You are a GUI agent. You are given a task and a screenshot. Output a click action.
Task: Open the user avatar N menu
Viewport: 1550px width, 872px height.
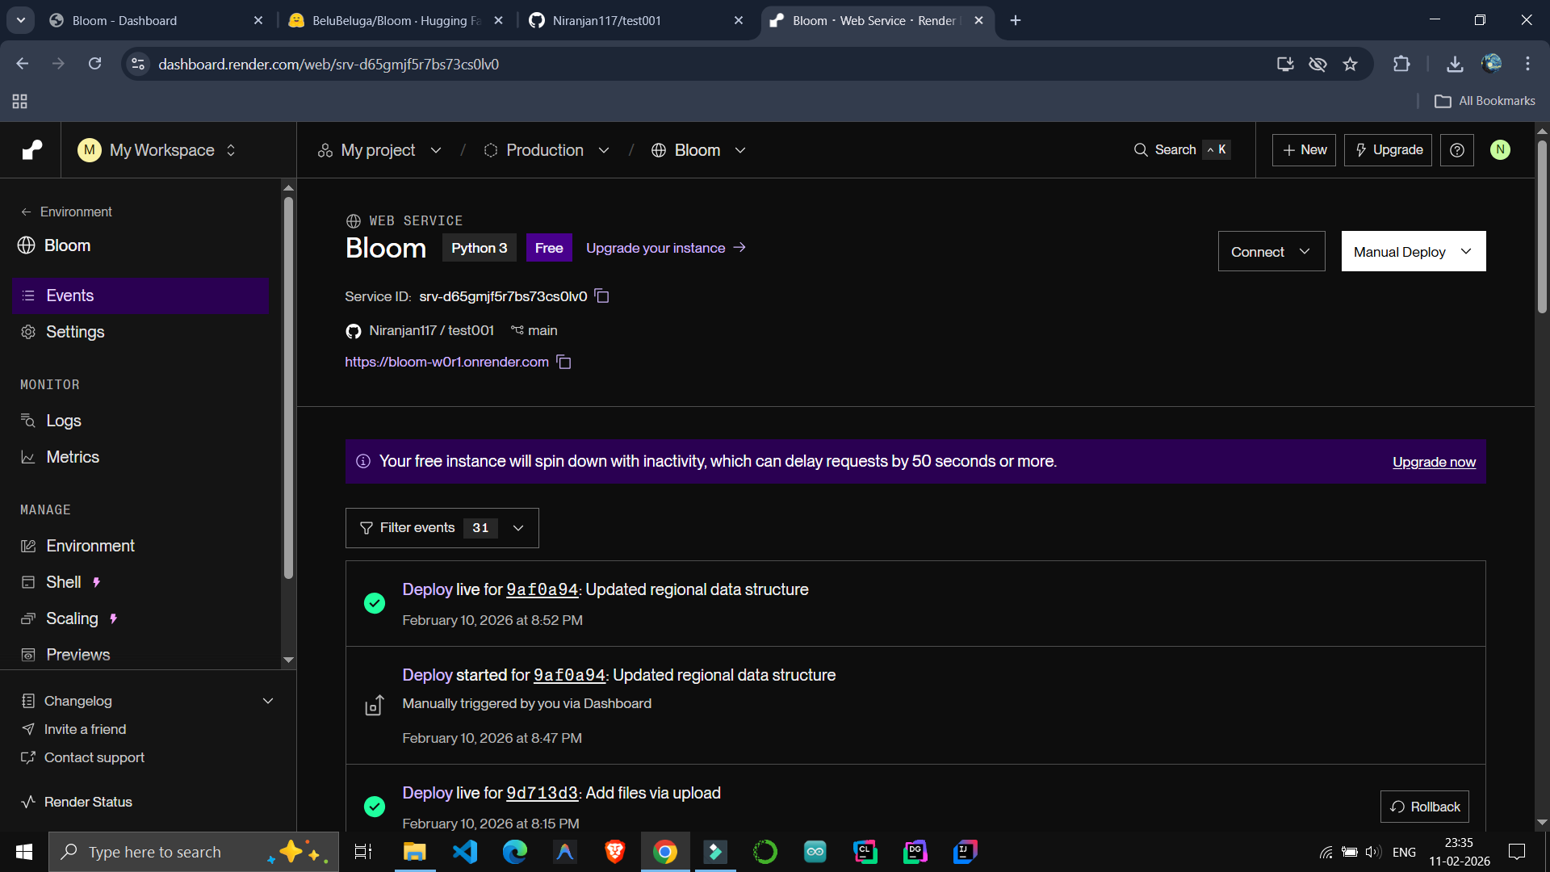pyautogui.click(x=1500, y=150)
